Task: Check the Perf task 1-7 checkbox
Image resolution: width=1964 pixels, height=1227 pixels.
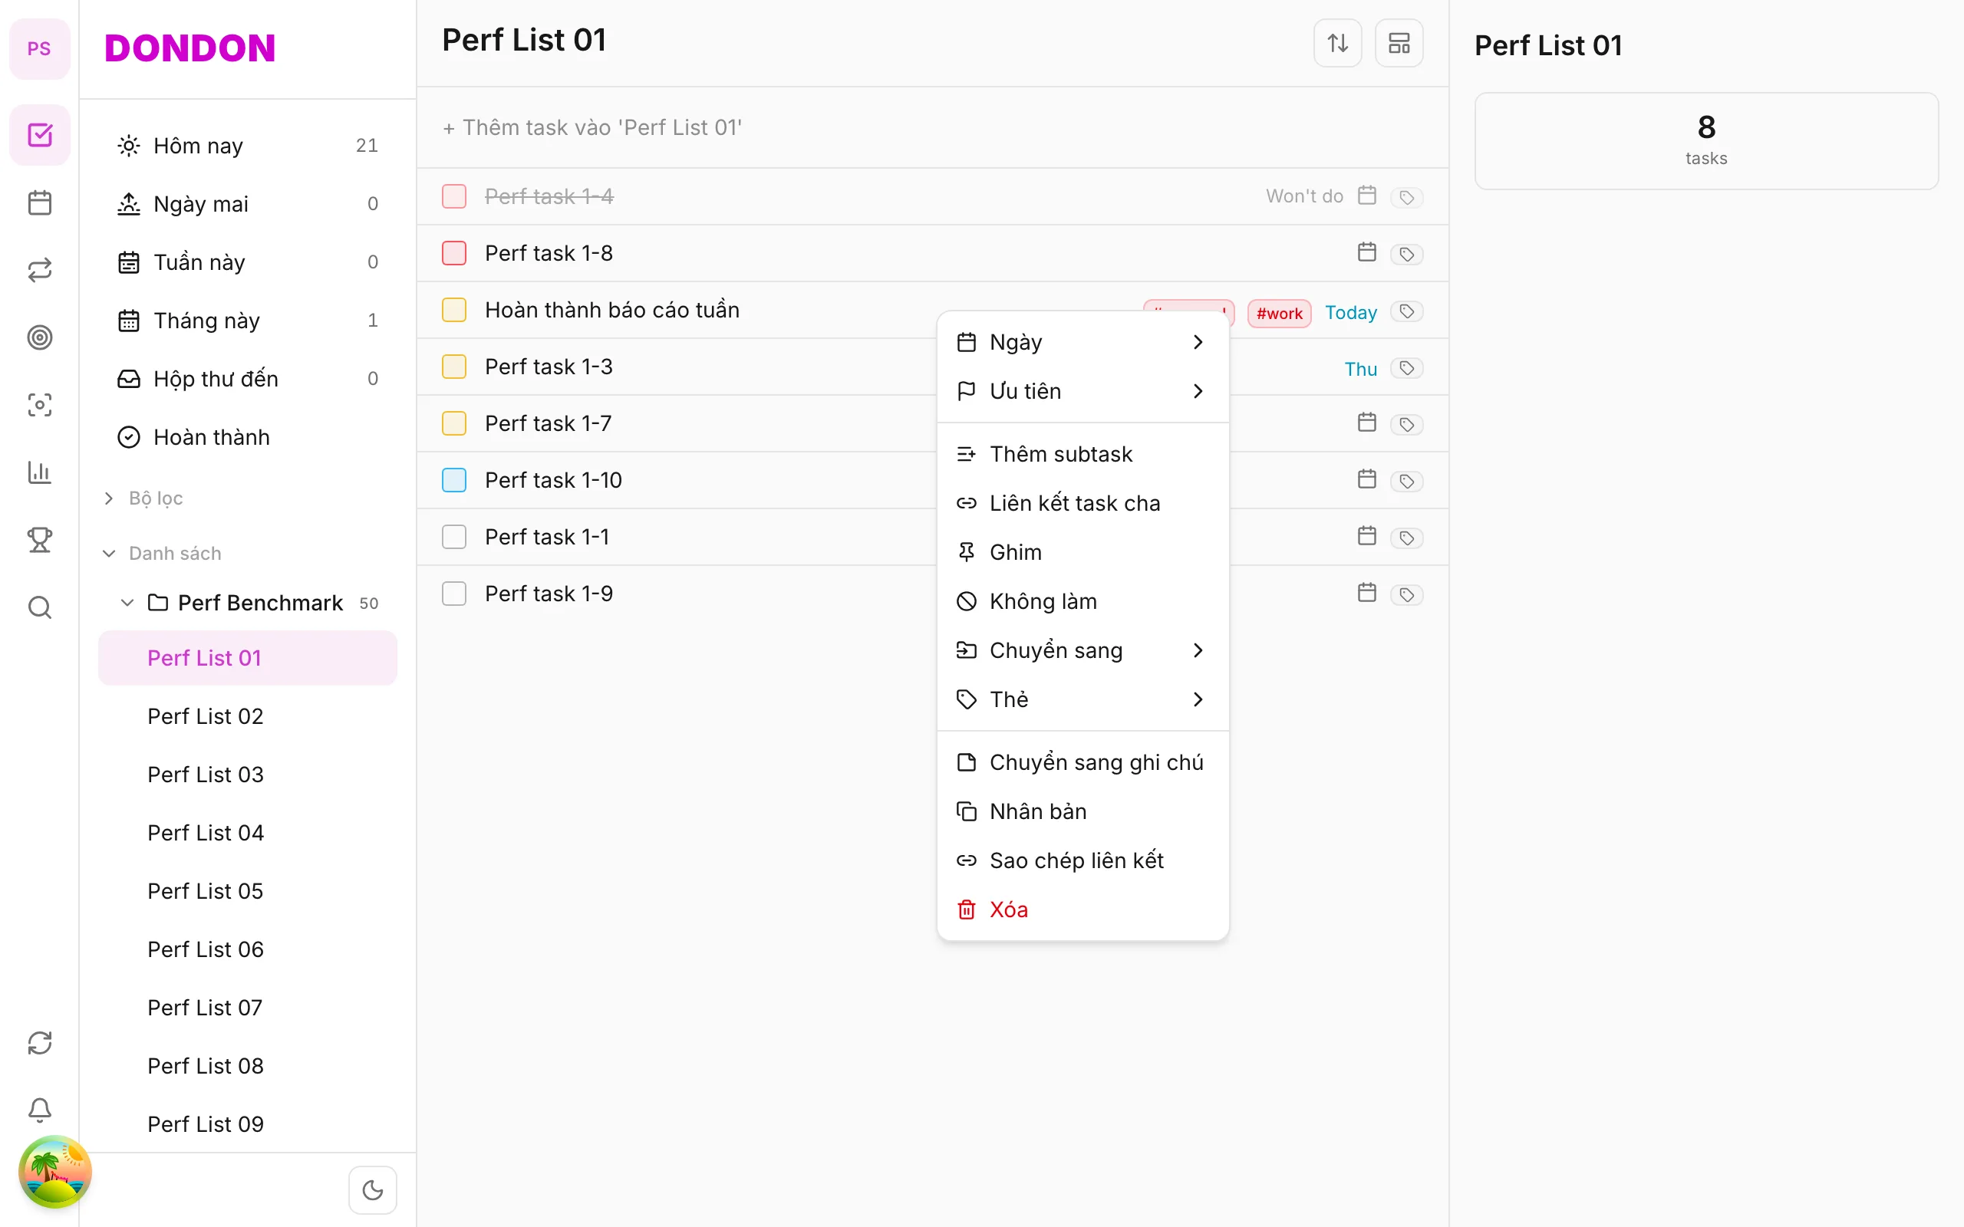Action: 453,423
